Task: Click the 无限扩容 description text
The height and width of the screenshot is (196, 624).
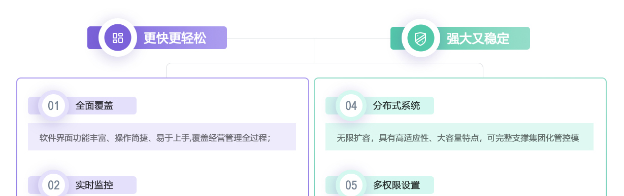Action: [458, 137]
